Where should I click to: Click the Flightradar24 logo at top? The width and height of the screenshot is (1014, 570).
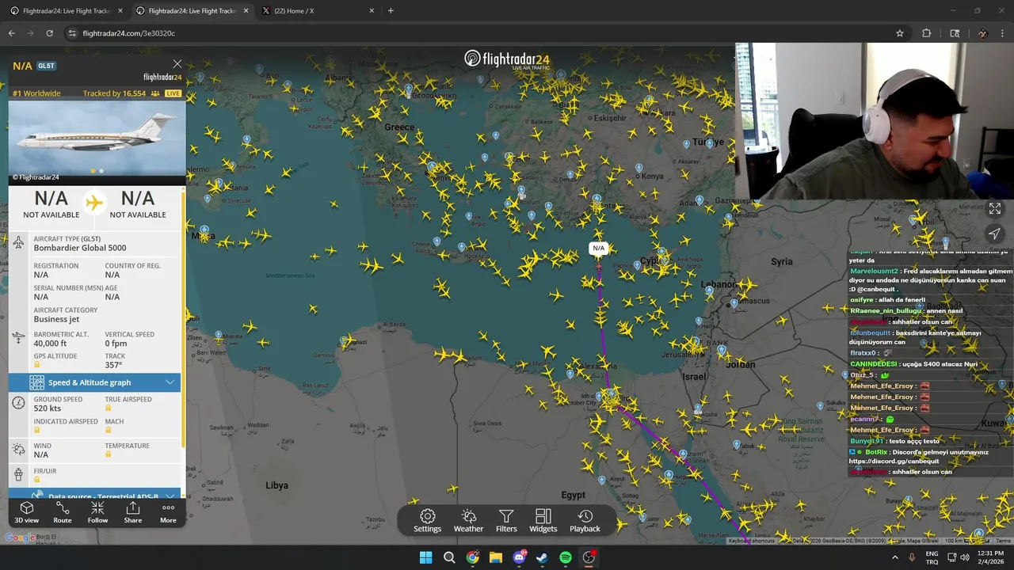(507, 59)
